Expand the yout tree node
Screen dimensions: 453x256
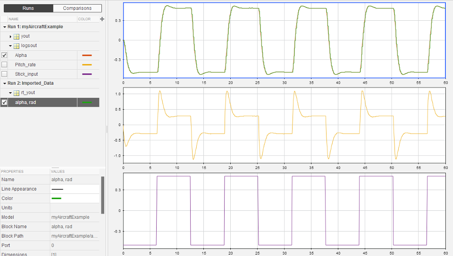coord(10,36)
